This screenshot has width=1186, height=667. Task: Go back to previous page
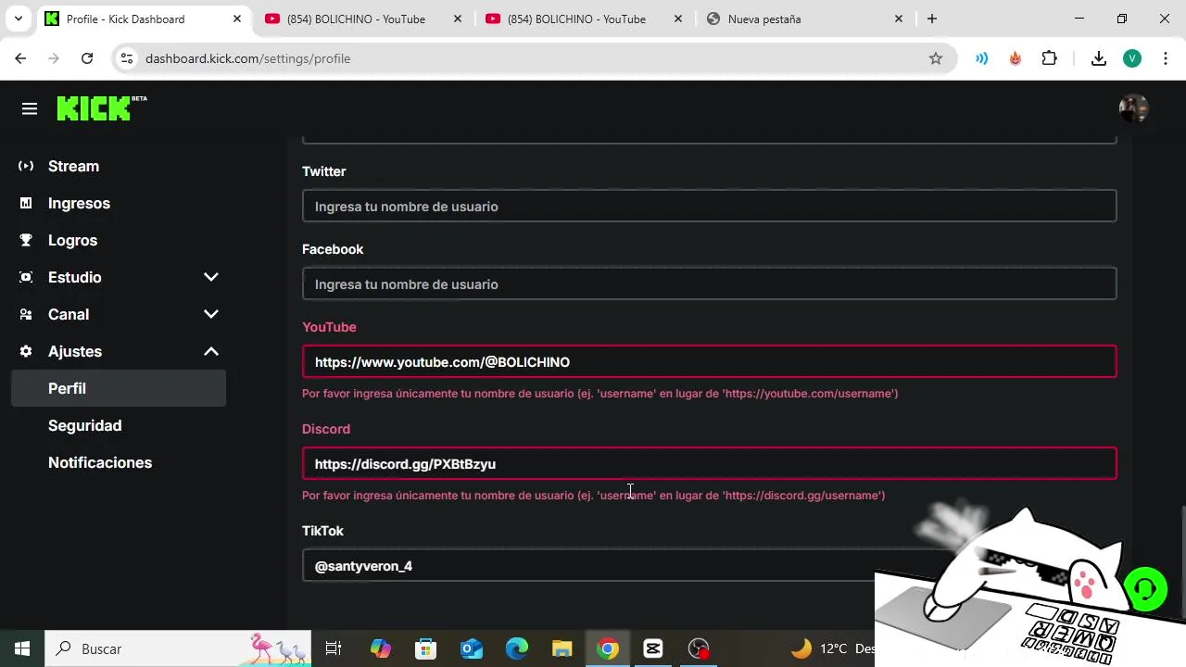pos(20,58)
